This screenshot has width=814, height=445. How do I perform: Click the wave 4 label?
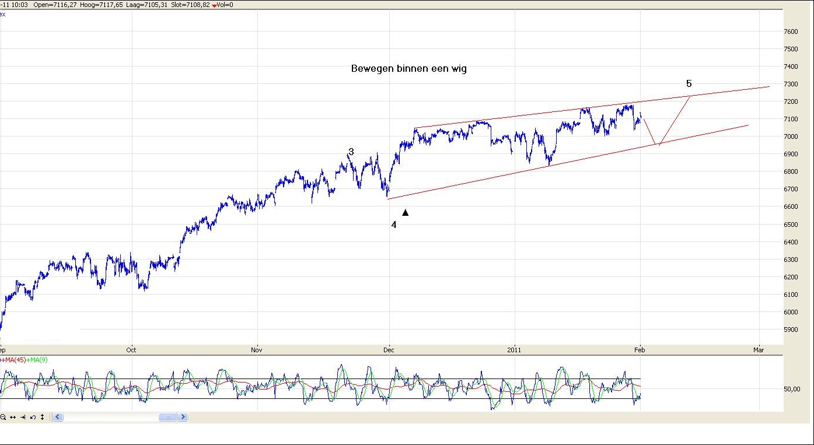pos(394,225)
